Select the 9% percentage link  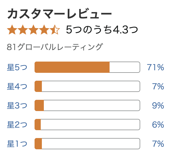158,105
